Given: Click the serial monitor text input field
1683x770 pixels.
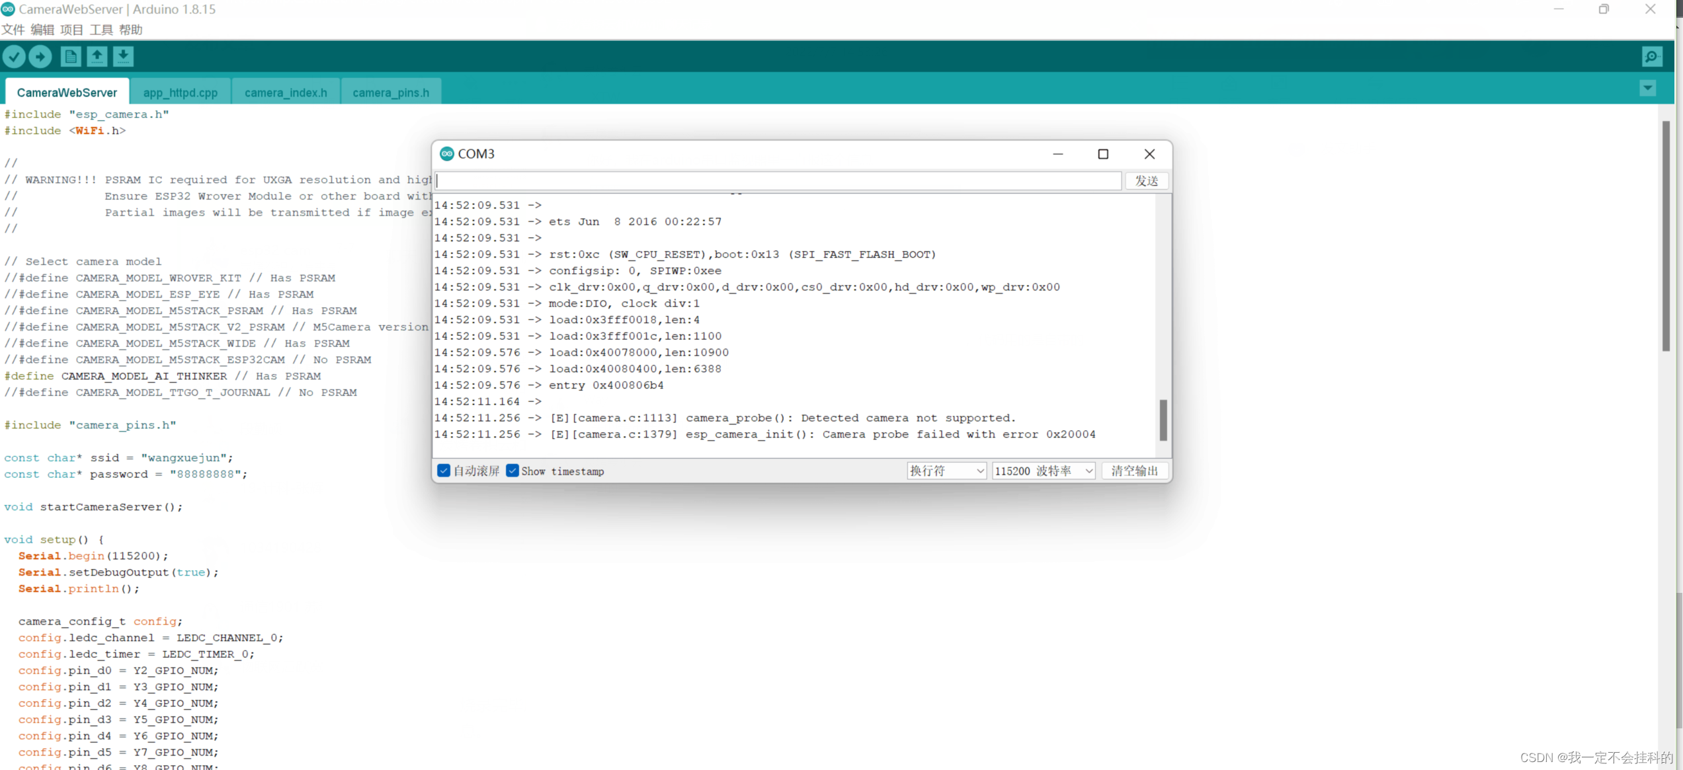Looking at the screenshot, I should coord(778,181).
